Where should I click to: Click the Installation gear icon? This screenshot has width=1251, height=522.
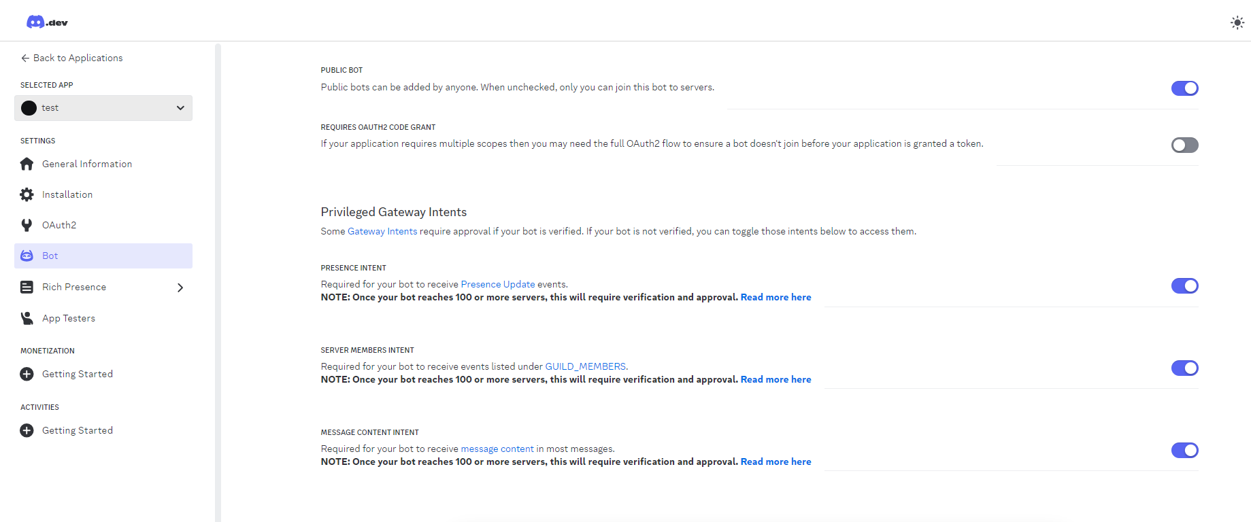27,194
